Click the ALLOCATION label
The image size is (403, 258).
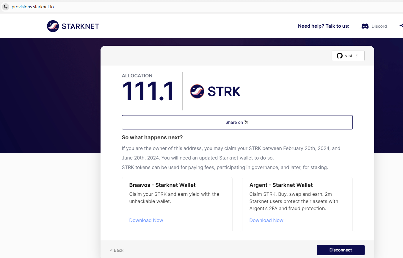[x=137, y=76]
